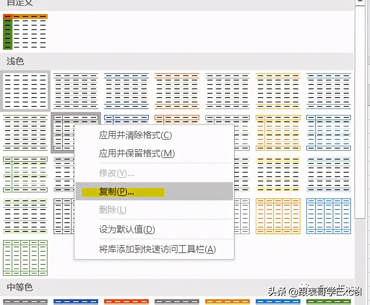This screenshot has width=370, height=305.
Task: Choose the greyed-out 删除(L) entry
Action: pyautogui.click(x=154, y=210)
